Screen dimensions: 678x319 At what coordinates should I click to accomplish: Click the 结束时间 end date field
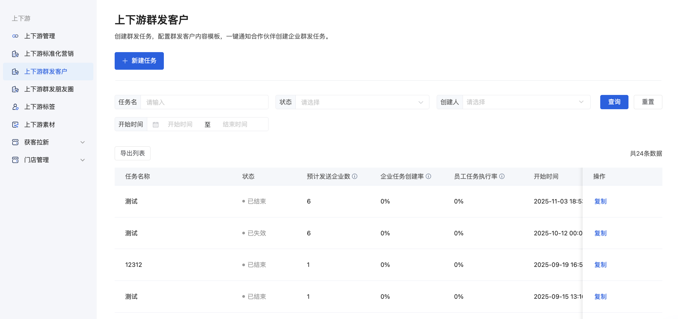coord(235,124)
